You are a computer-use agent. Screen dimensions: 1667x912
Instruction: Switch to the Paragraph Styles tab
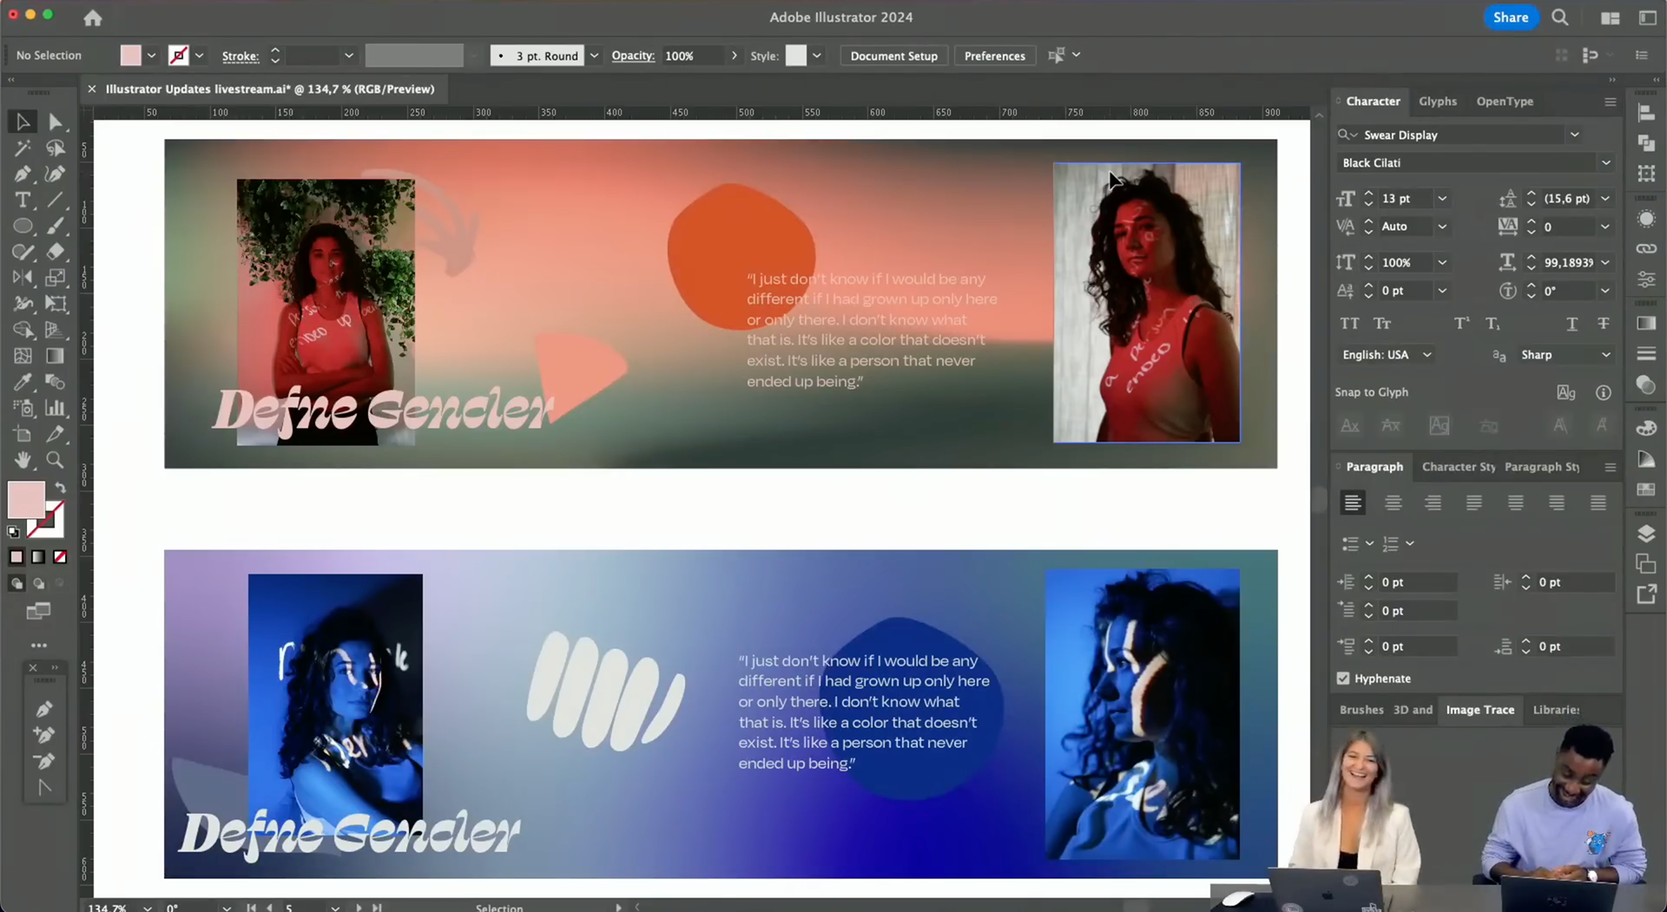1542,467
